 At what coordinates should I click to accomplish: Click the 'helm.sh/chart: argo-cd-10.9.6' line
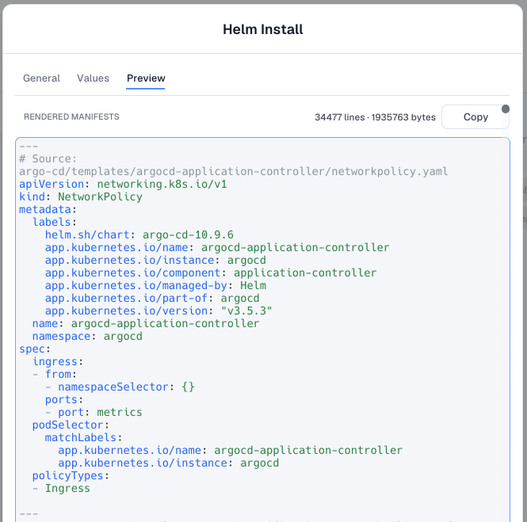(x=139, y=234)
